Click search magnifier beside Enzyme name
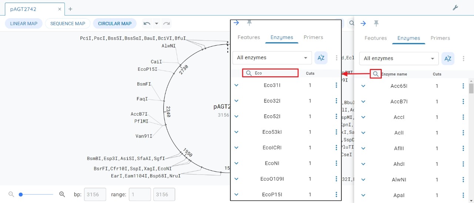Viewport: 474px width, 203px height. [x=375, y=74]
